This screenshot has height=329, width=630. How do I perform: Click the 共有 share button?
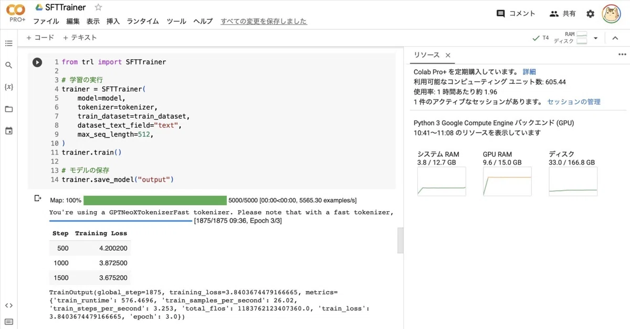(x=563, y=14)
